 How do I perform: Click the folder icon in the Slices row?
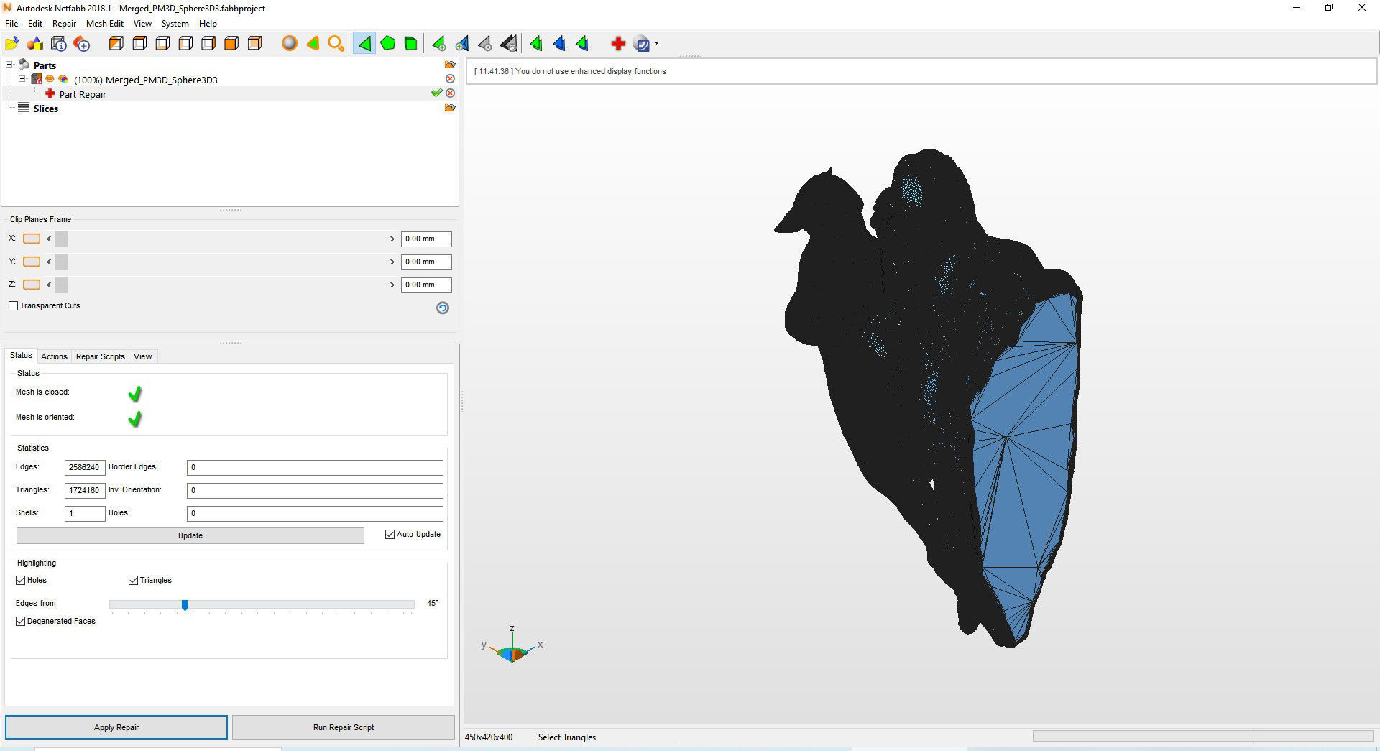pos(450,108)
